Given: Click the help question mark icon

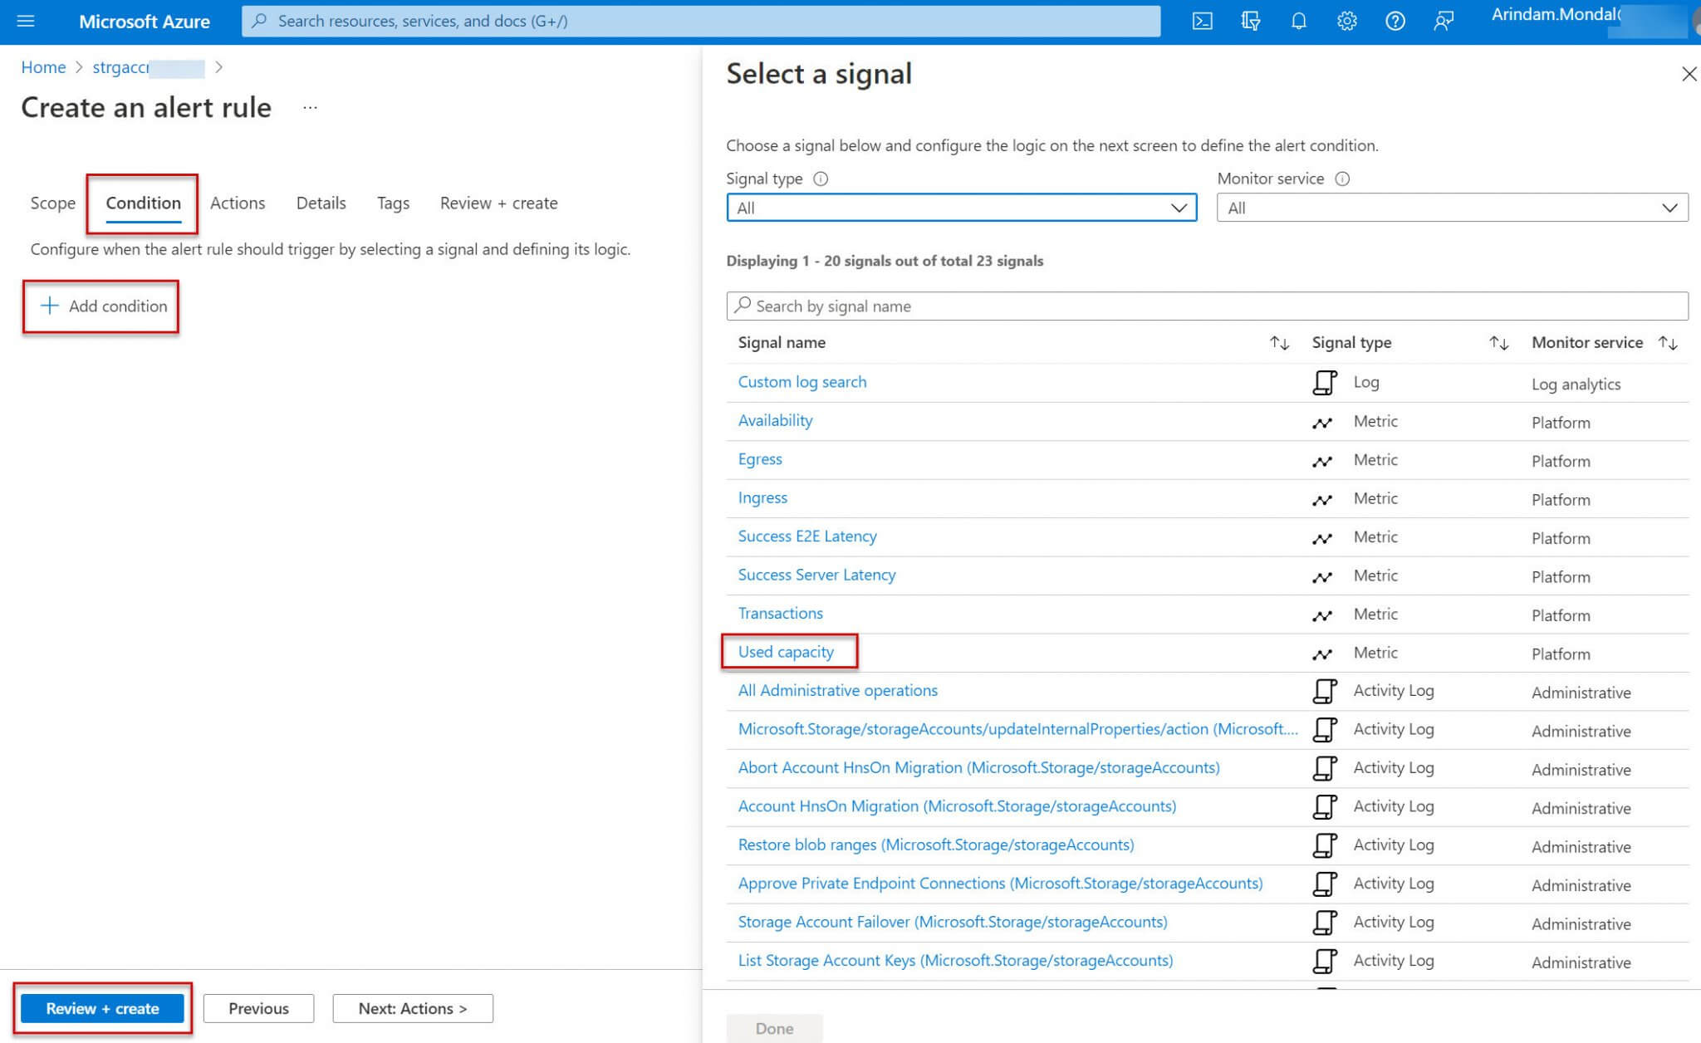Looking at the screenshot, I should coord(1395,22).
